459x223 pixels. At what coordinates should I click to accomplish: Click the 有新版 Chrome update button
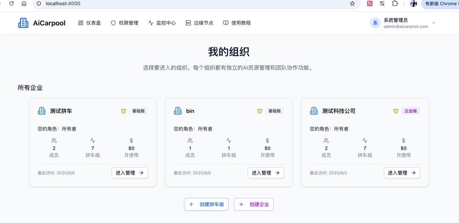pyautogui.click(x=440, y=3)
